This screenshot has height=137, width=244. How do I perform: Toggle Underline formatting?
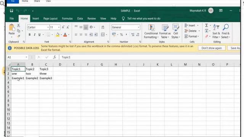(39, 35)
